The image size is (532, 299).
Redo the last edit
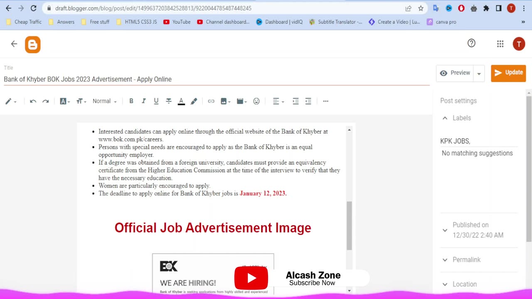click(46, 101)
